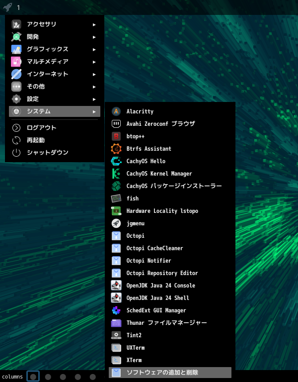Expand the マルチメディア submenu arrow

94,62
